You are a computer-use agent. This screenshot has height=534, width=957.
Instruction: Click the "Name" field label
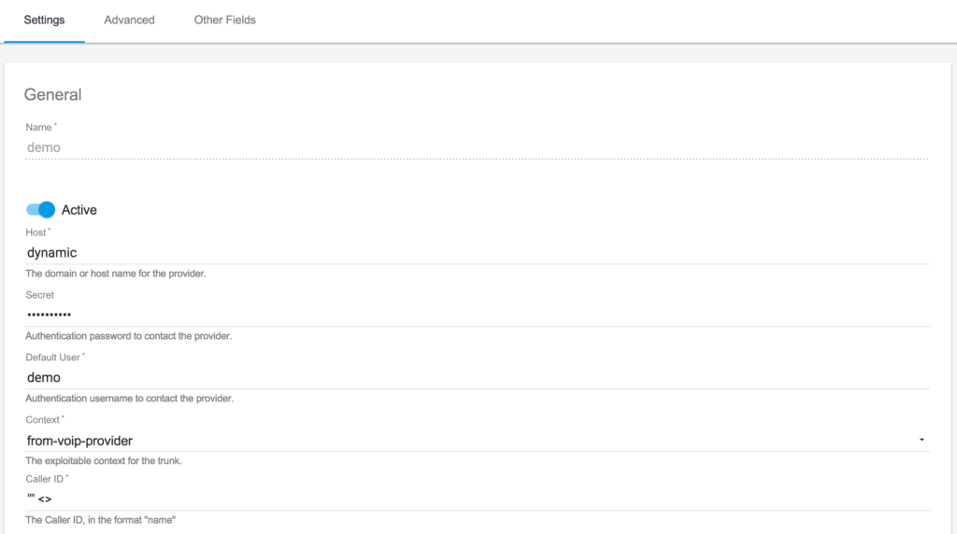click(39, 127)
